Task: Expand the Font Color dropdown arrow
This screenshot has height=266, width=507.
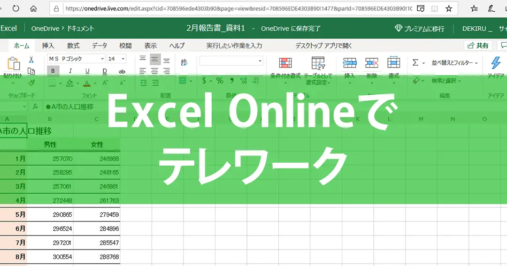Action: [95, 84]
